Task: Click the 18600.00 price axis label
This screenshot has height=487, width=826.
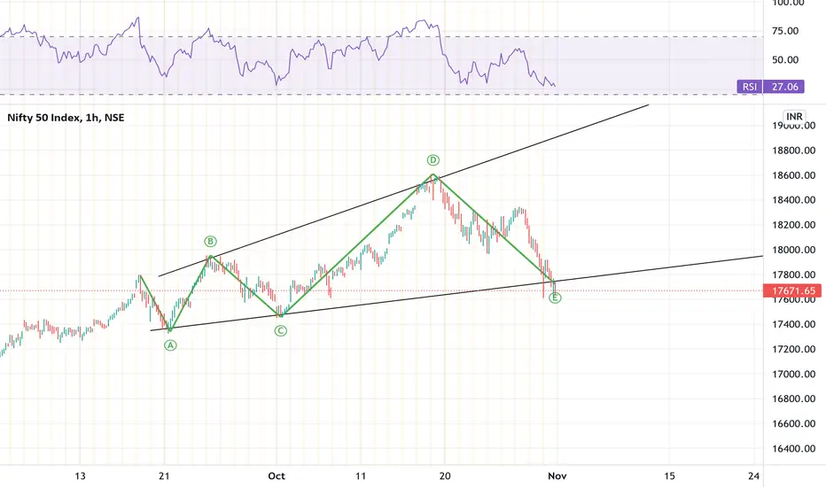Action: tap(793, 175)
